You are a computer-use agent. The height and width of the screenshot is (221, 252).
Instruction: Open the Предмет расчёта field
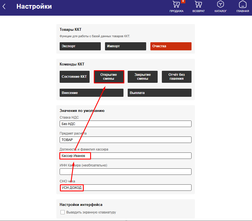pos(125,140)
